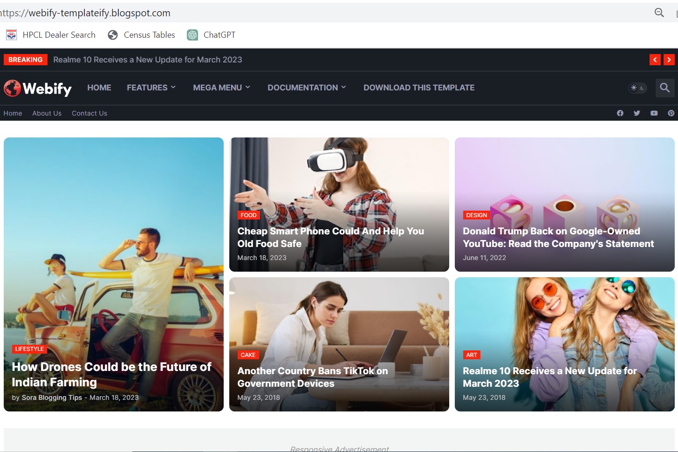This screenshot has height=452, width=678.
Task: Visit the Twitter social icon
Action: click(637, 113)
